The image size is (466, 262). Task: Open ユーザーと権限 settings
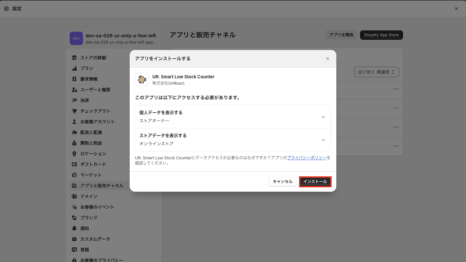tap(95, 90)
